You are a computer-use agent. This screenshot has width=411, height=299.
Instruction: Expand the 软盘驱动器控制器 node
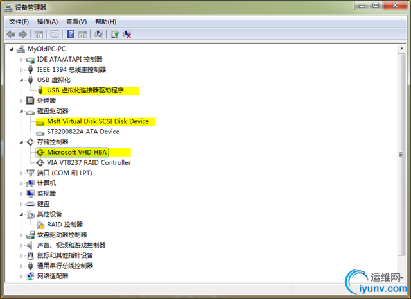pos(21,235)
